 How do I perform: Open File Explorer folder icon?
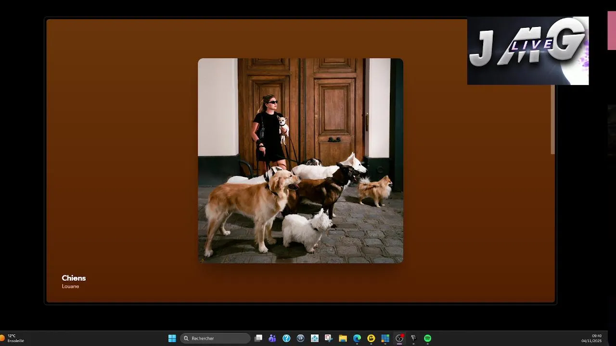click(x=343, y=338)
